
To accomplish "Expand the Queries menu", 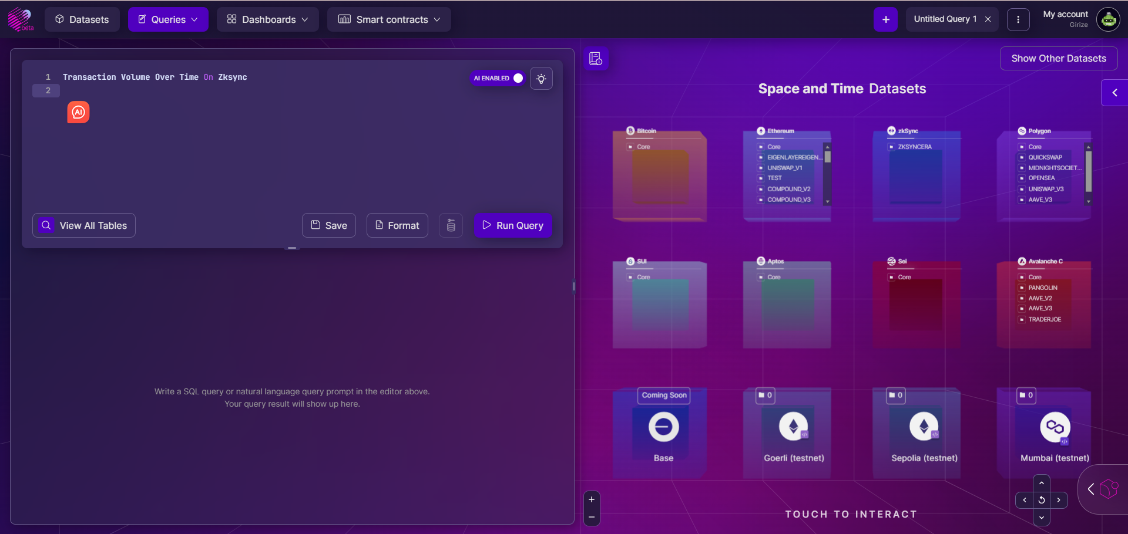I will pyautogui.click(x=168, y=19).
